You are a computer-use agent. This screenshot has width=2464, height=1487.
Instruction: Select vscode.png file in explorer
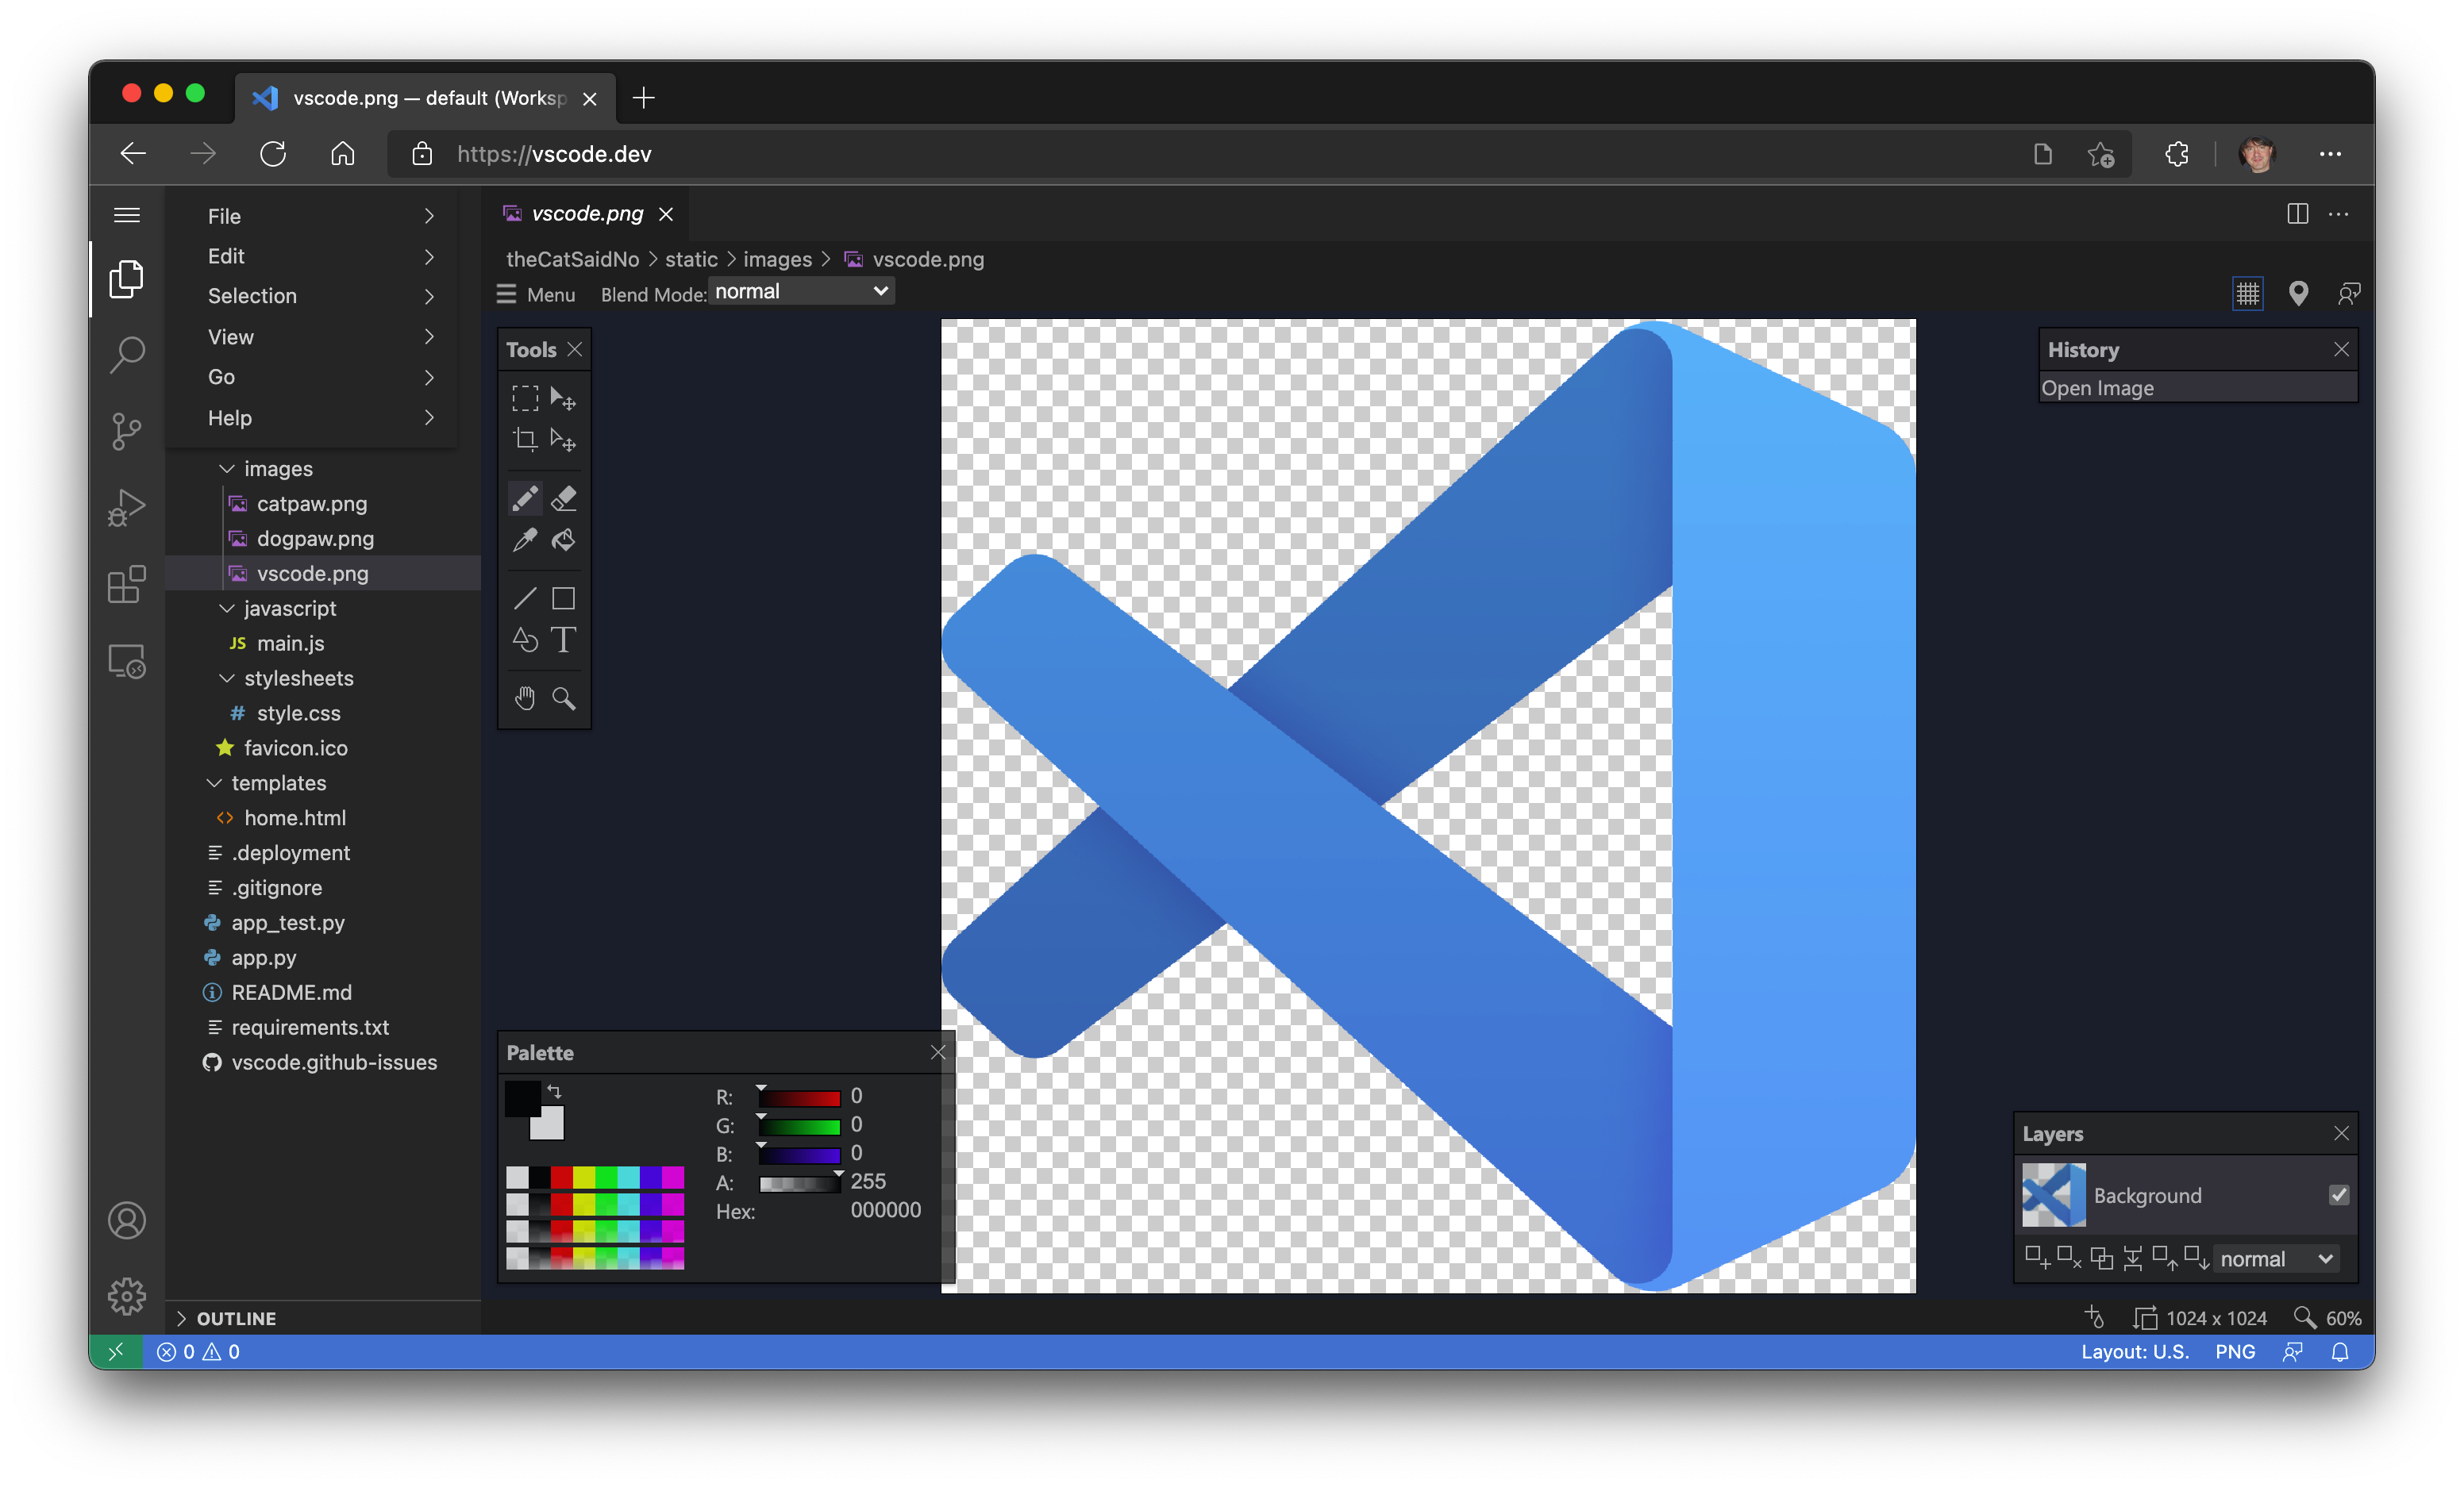click(314, 572)
